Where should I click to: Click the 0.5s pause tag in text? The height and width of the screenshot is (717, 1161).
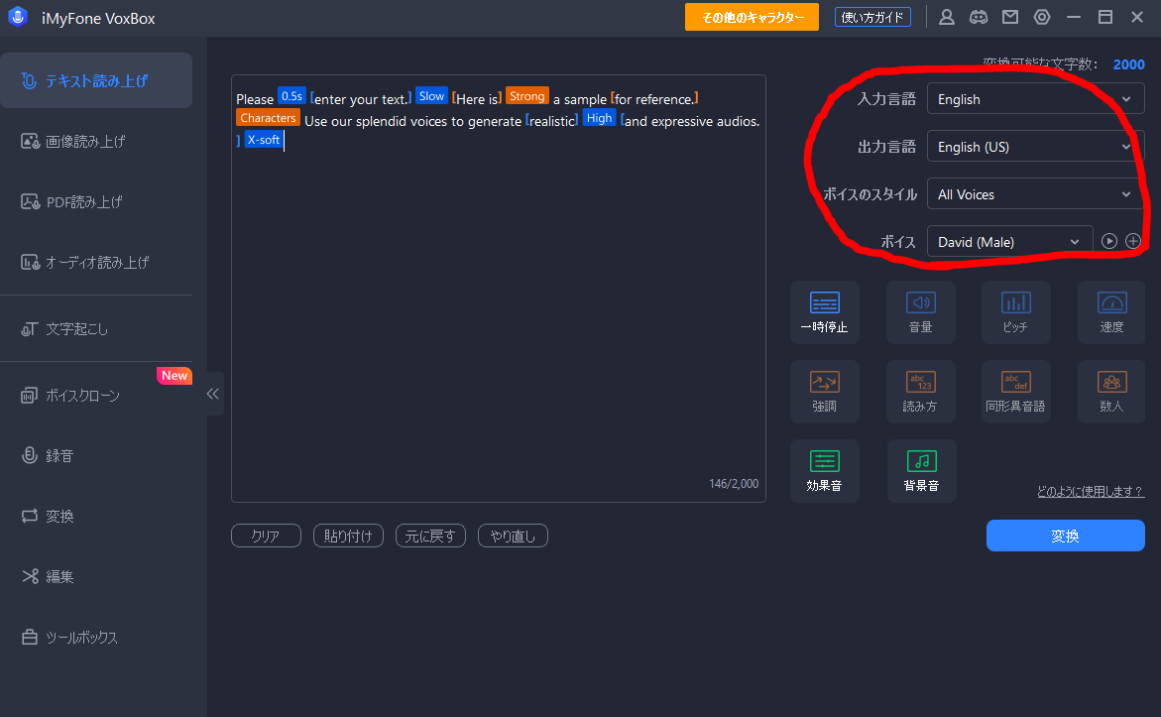coord(291,96)
